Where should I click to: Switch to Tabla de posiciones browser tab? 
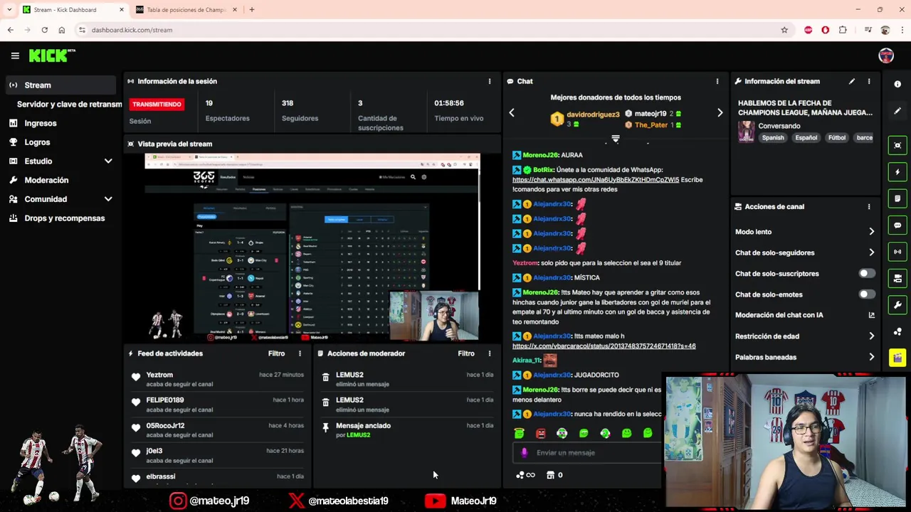[185, 10]
